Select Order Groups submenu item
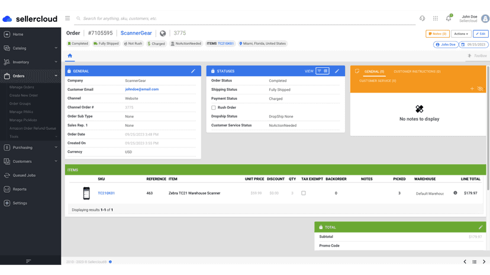This screenshot has height=275, width=490. click(20, 103)
